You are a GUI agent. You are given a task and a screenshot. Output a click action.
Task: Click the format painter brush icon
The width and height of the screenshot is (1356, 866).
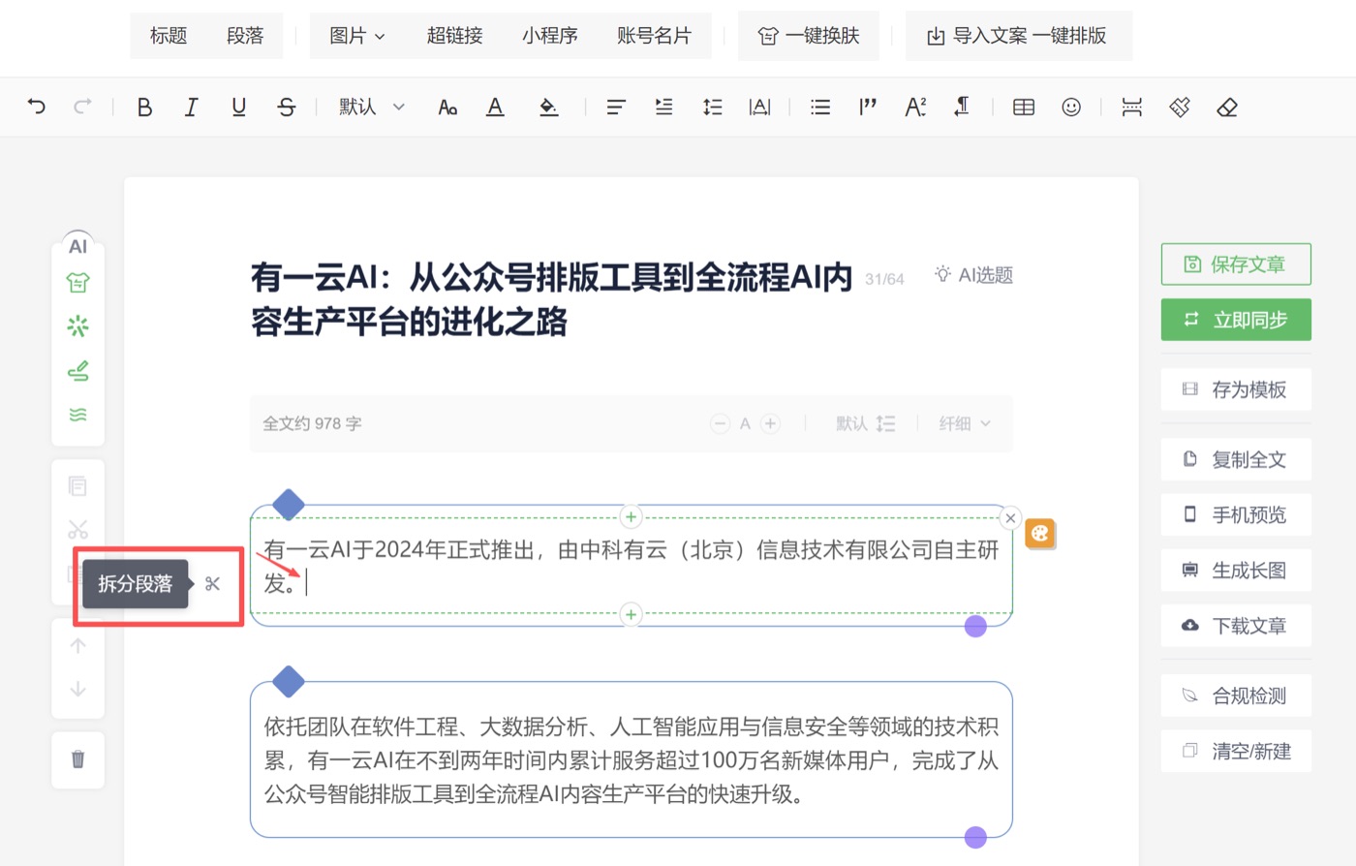click(1180, 107)
